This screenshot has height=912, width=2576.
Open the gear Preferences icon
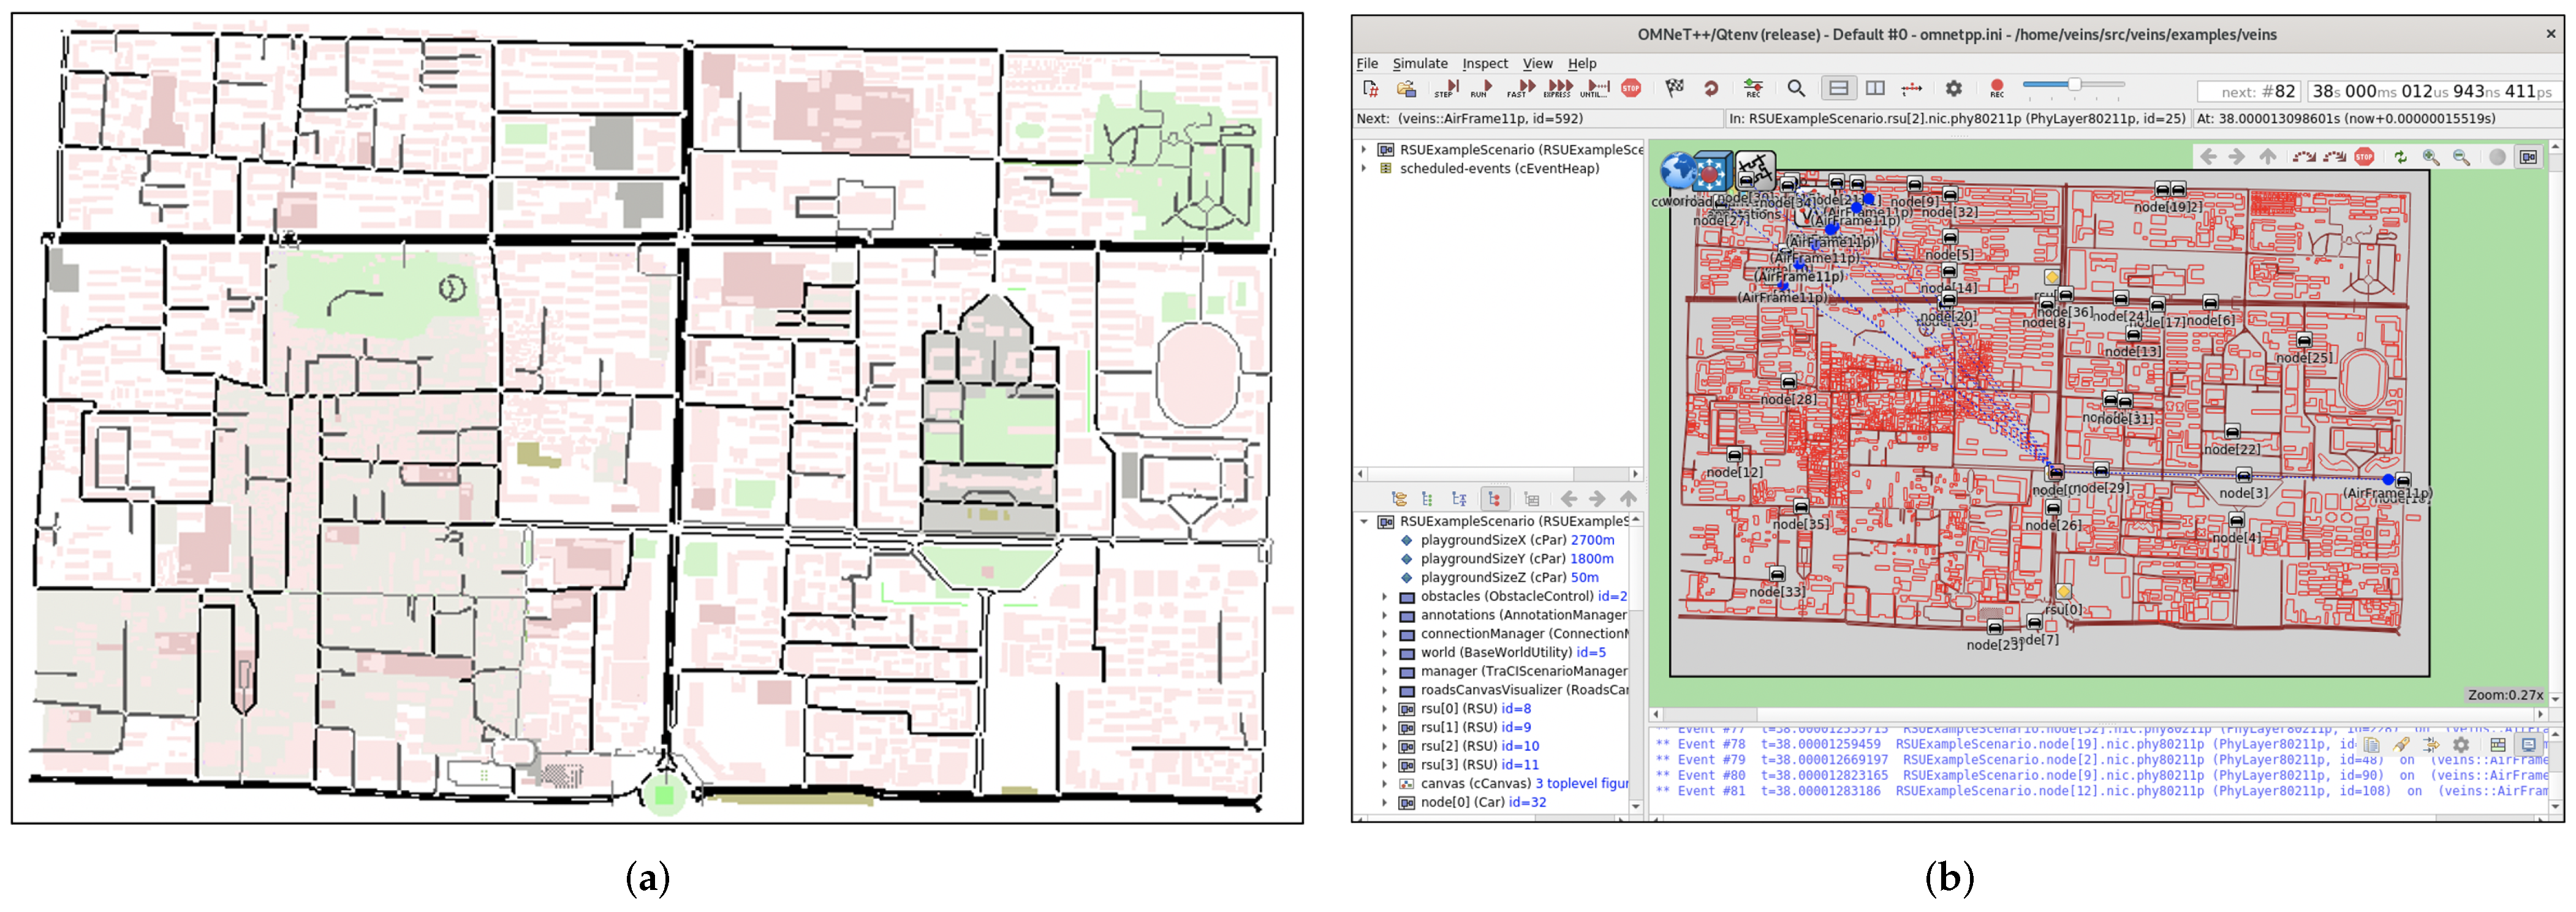tap(1954, 88)
